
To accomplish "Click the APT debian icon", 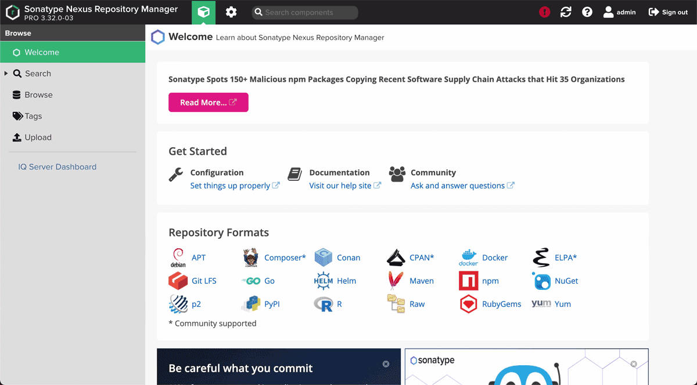I will click(x=178, y=257).
